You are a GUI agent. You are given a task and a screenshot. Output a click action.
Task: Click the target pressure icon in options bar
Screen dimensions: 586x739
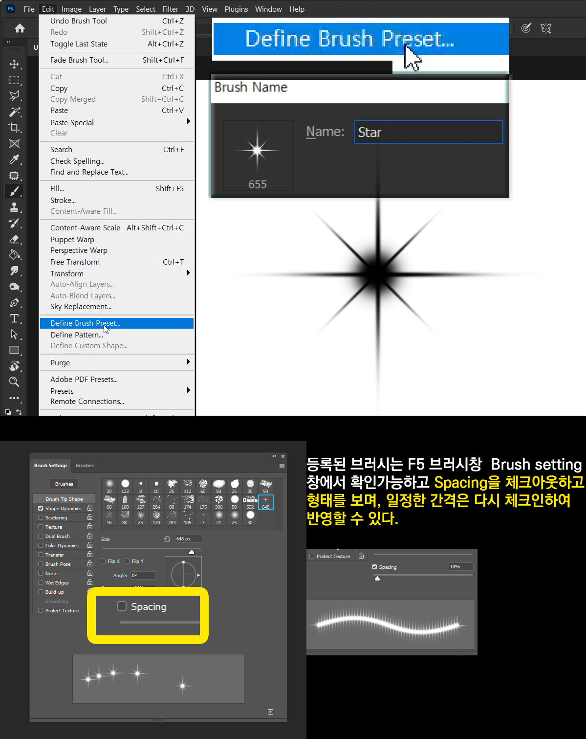(x=526, y=28)
